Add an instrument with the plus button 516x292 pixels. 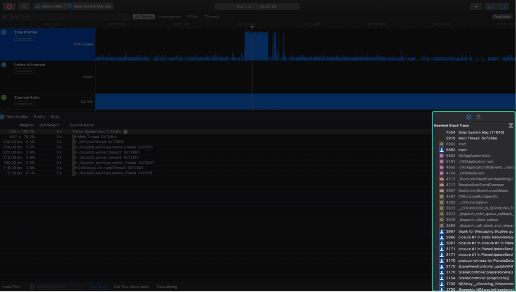476,6
